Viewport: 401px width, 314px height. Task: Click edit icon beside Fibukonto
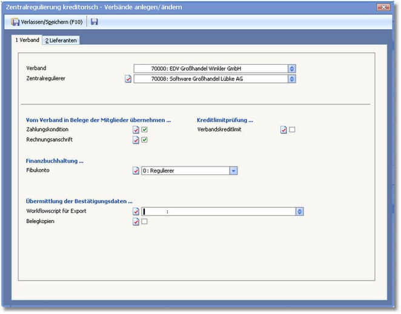136,171
